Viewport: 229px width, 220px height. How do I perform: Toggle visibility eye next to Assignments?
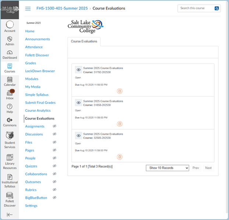click(x=54, y=126)
